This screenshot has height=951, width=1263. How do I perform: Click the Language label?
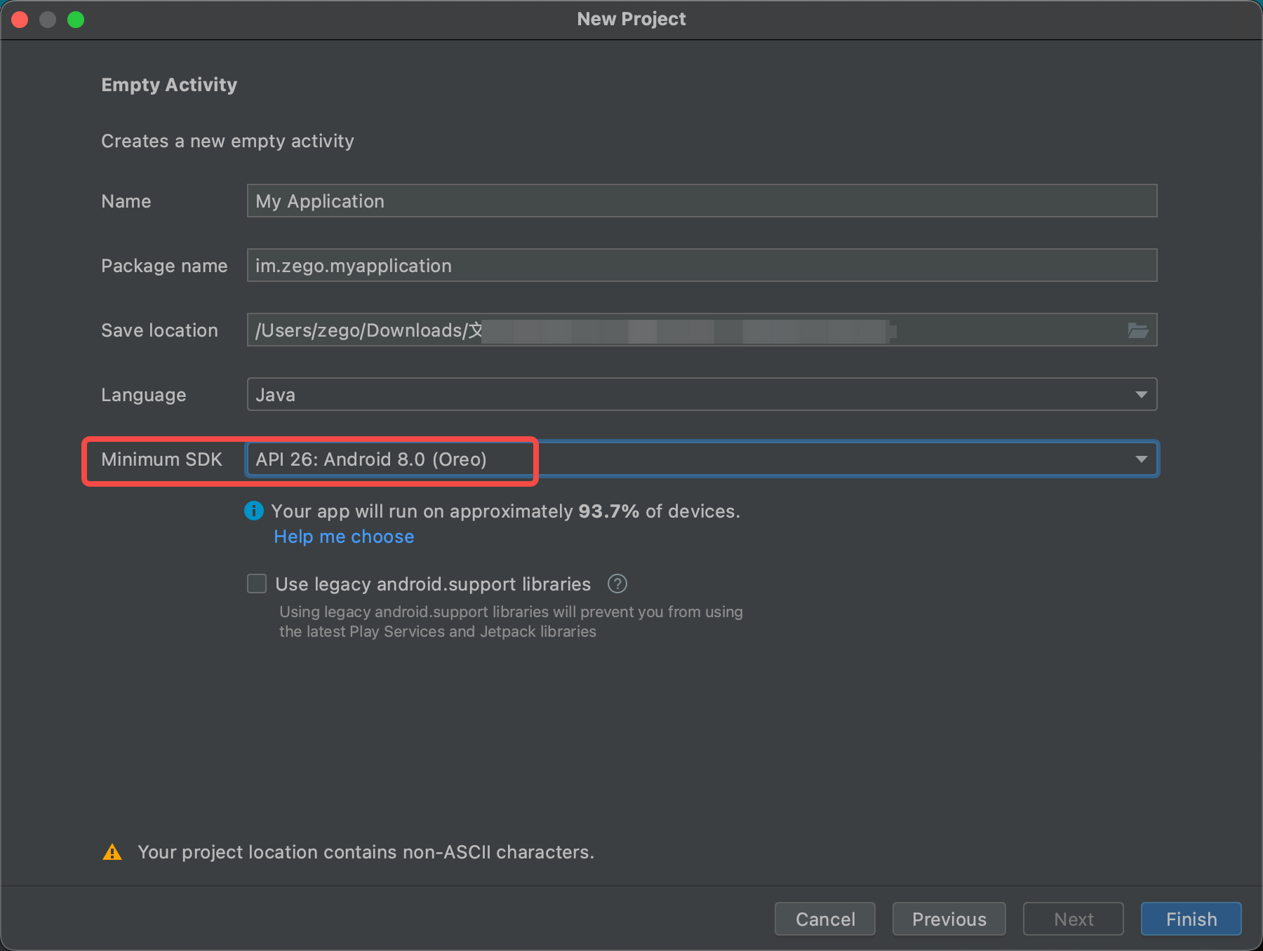coord(144,395)
